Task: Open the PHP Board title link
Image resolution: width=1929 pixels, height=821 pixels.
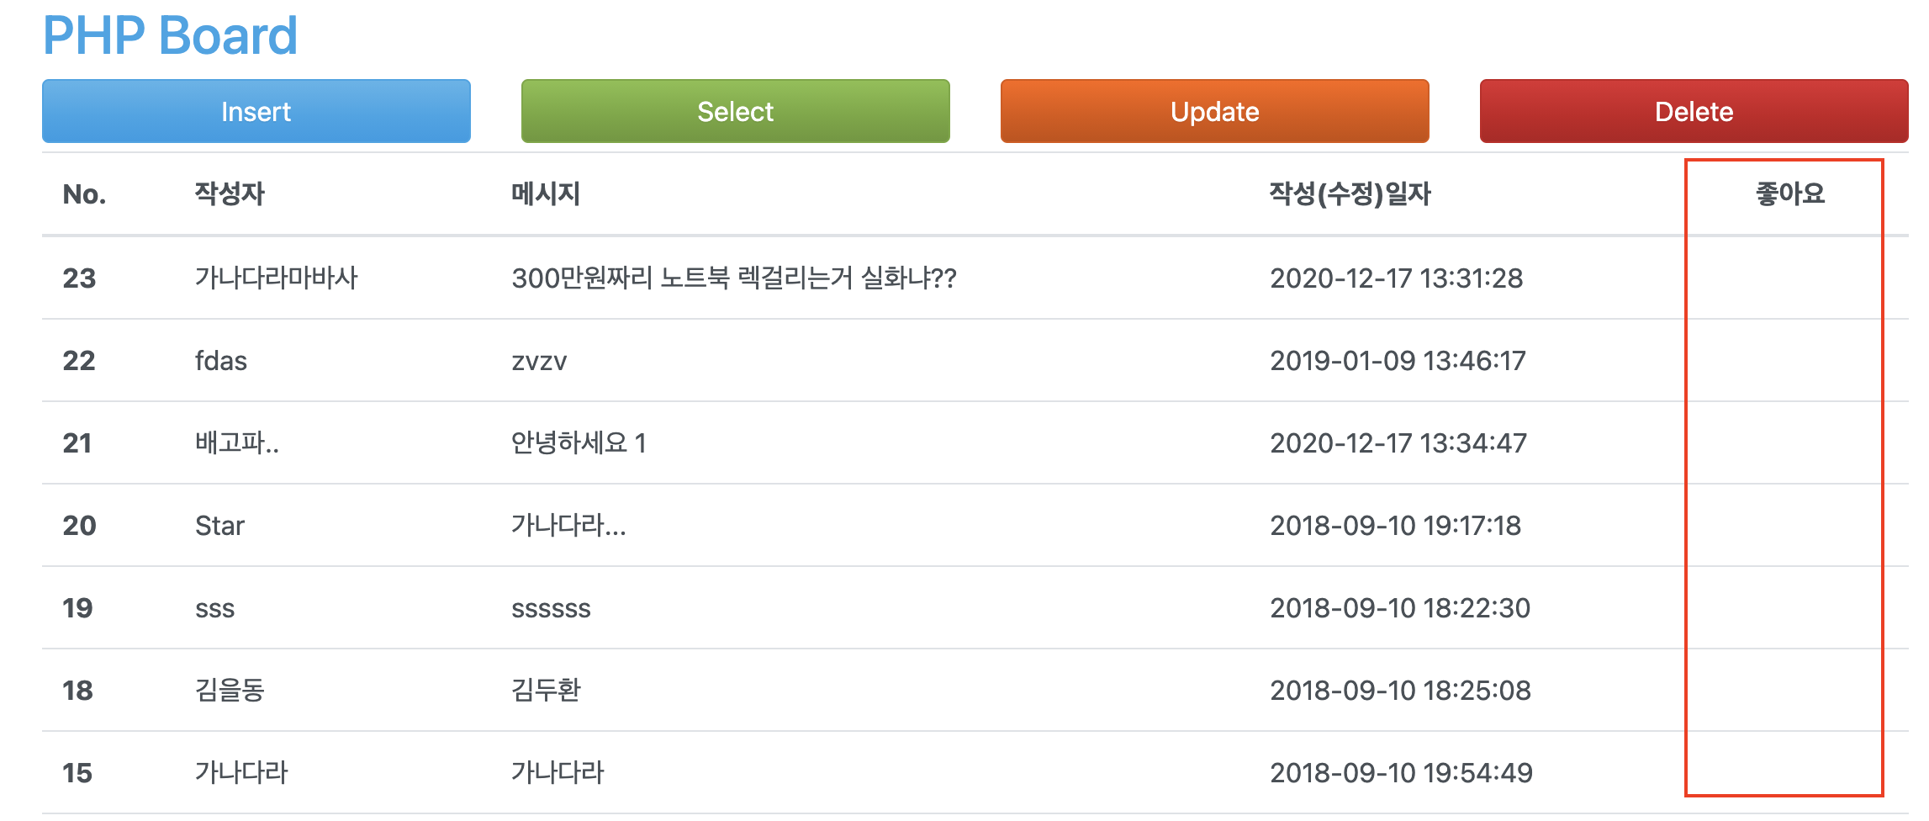Action: (x=170, y=35)
